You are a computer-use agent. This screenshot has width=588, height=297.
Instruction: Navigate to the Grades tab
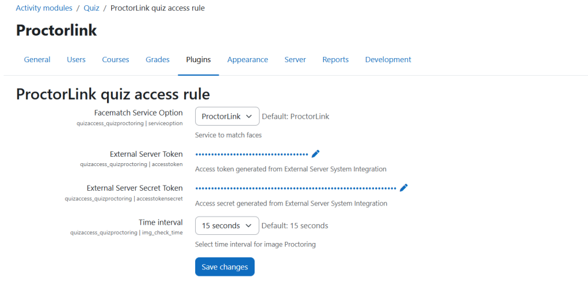click(x=158, y=59)
